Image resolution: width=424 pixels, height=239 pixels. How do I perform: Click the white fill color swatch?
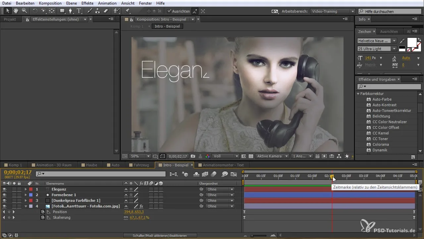click(412, 42)
